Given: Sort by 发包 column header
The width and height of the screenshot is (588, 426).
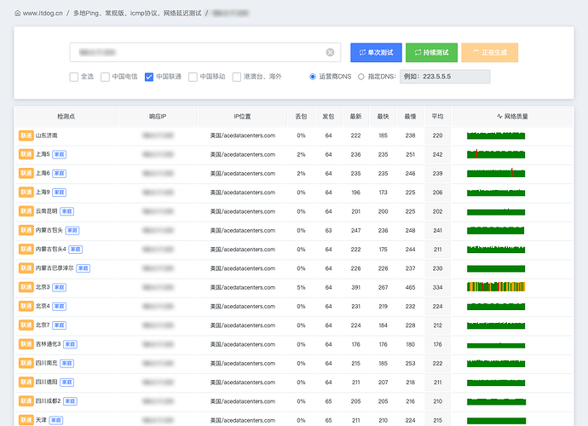Looking at the screenshot, I should 328,116.
